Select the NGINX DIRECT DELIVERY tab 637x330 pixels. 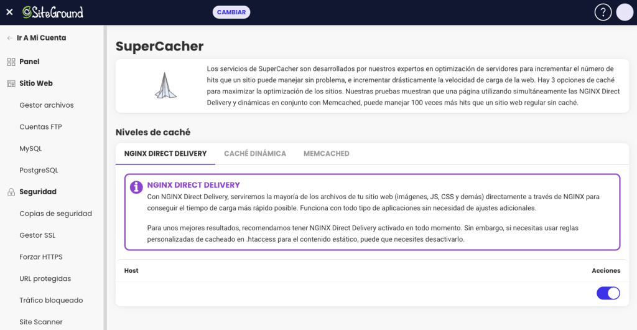[x=165, y=154]
